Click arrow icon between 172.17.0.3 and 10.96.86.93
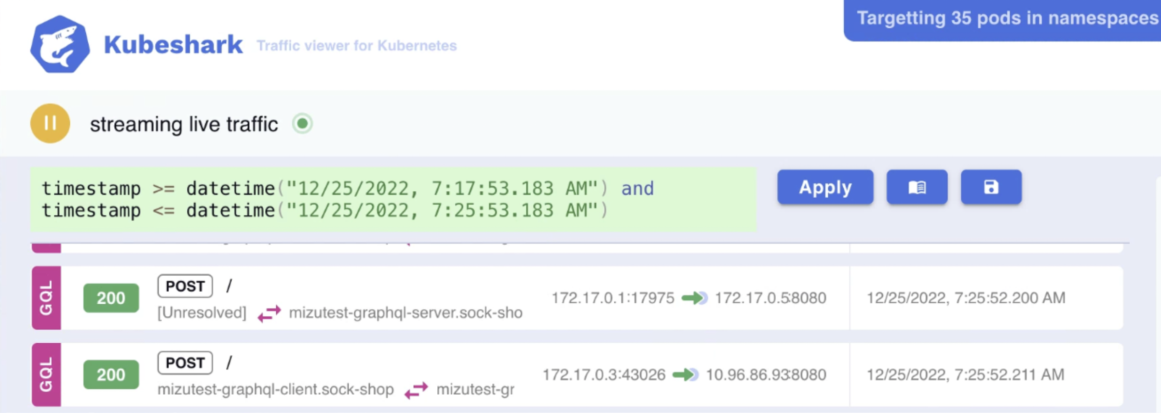Viewport: 1161px width, 413px height. point(686,374)
